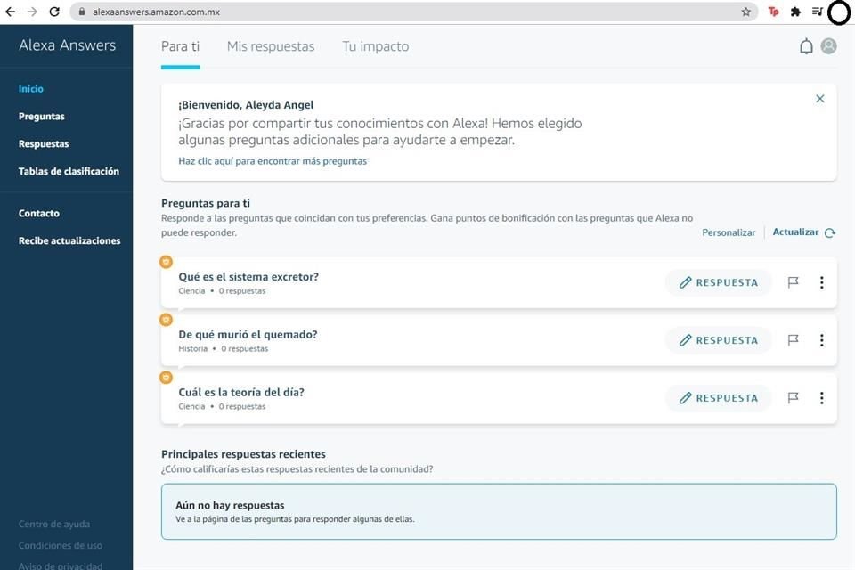Open Personalizar settings for question preferences

pyautogui.click(x=729, y=232)
